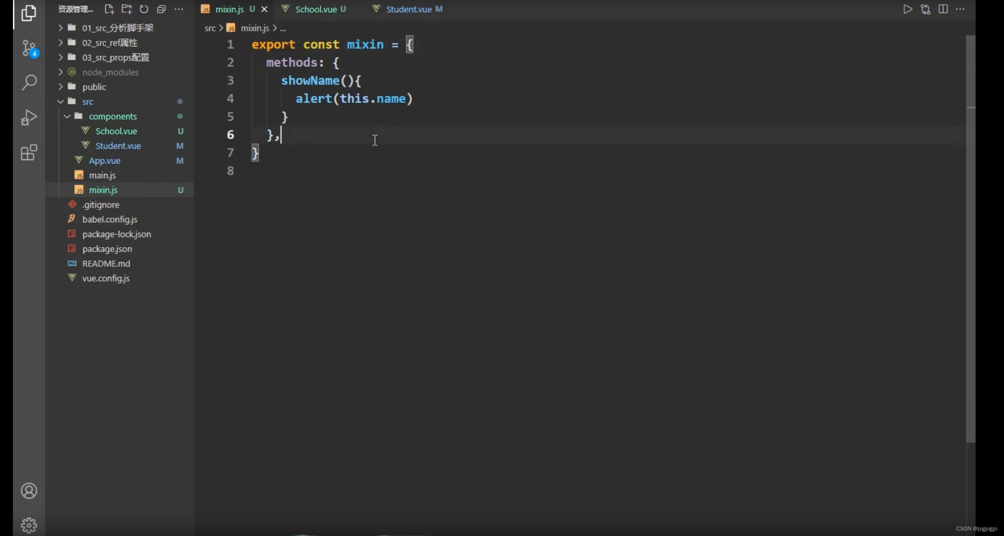Open Run and Debug view
The width and height of the screenshot is (1004, 536).
pyautogui.click(x=29, y=117)
